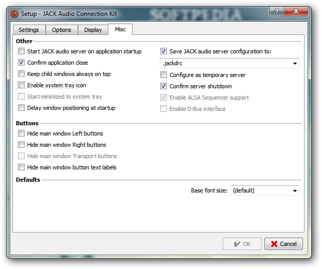
Task: Enable system tray icon checkbox
Action: 22,85
